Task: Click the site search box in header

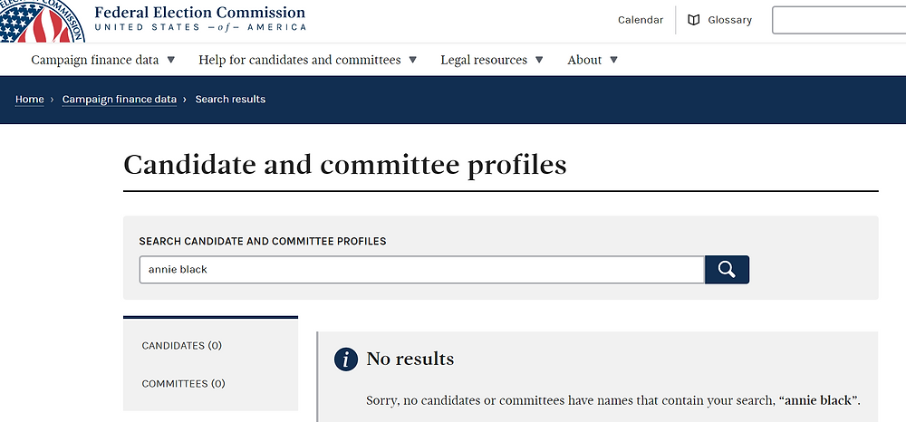Action: pos(839,20)
